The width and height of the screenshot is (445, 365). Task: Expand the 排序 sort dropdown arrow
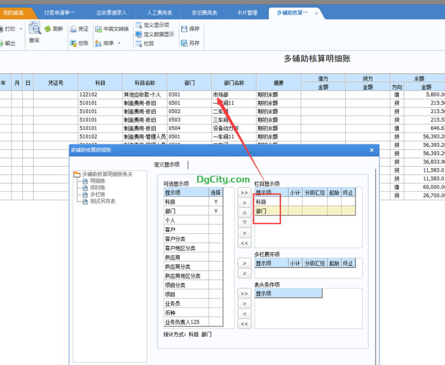(x=119, y=43)
